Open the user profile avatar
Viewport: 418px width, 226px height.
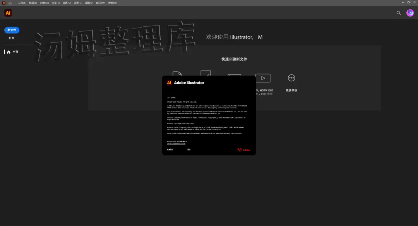click(x=410, y=13)
